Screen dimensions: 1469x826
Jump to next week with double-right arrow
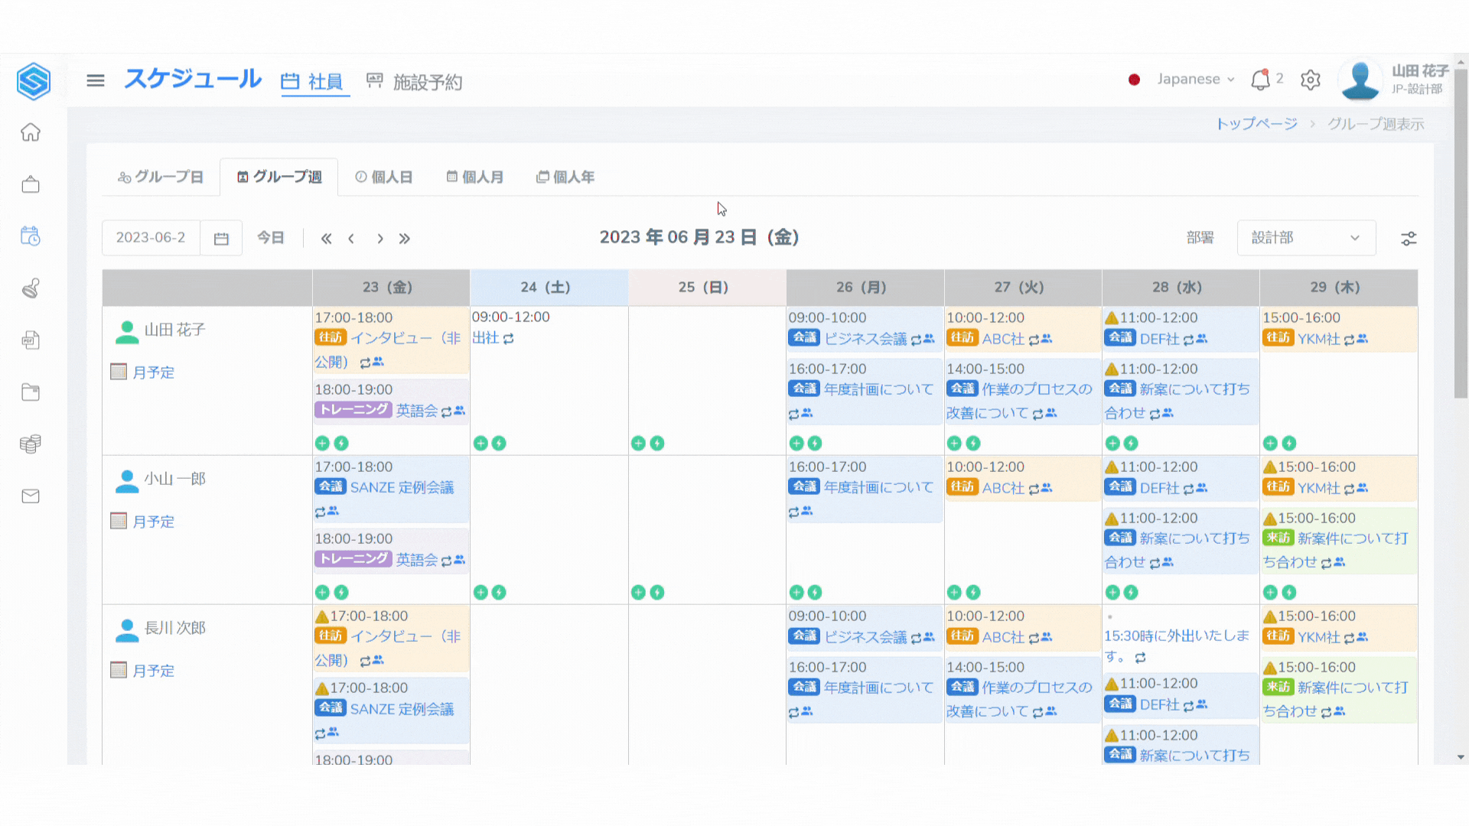(405, 239)
